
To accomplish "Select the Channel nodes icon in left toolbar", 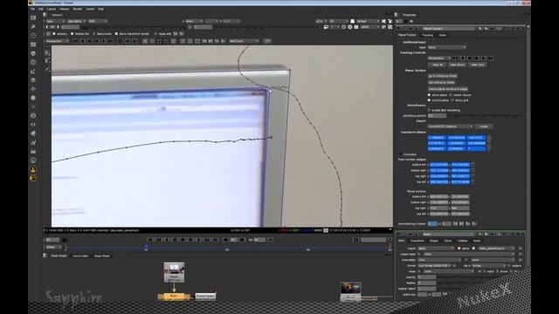I will [33, 44].
